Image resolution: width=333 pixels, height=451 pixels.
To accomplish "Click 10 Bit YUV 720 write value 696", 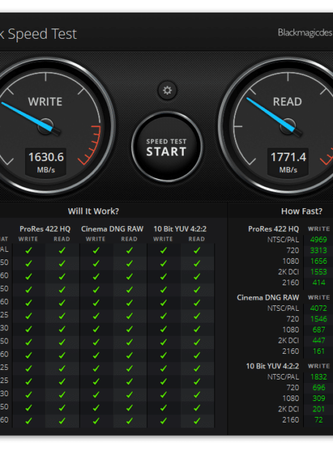I will (319, 388).
